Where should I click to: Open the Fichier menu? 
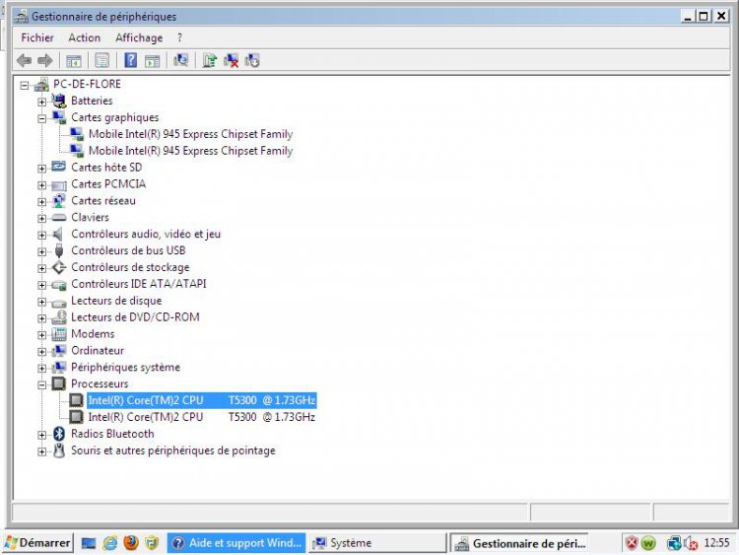pos(37,37)
